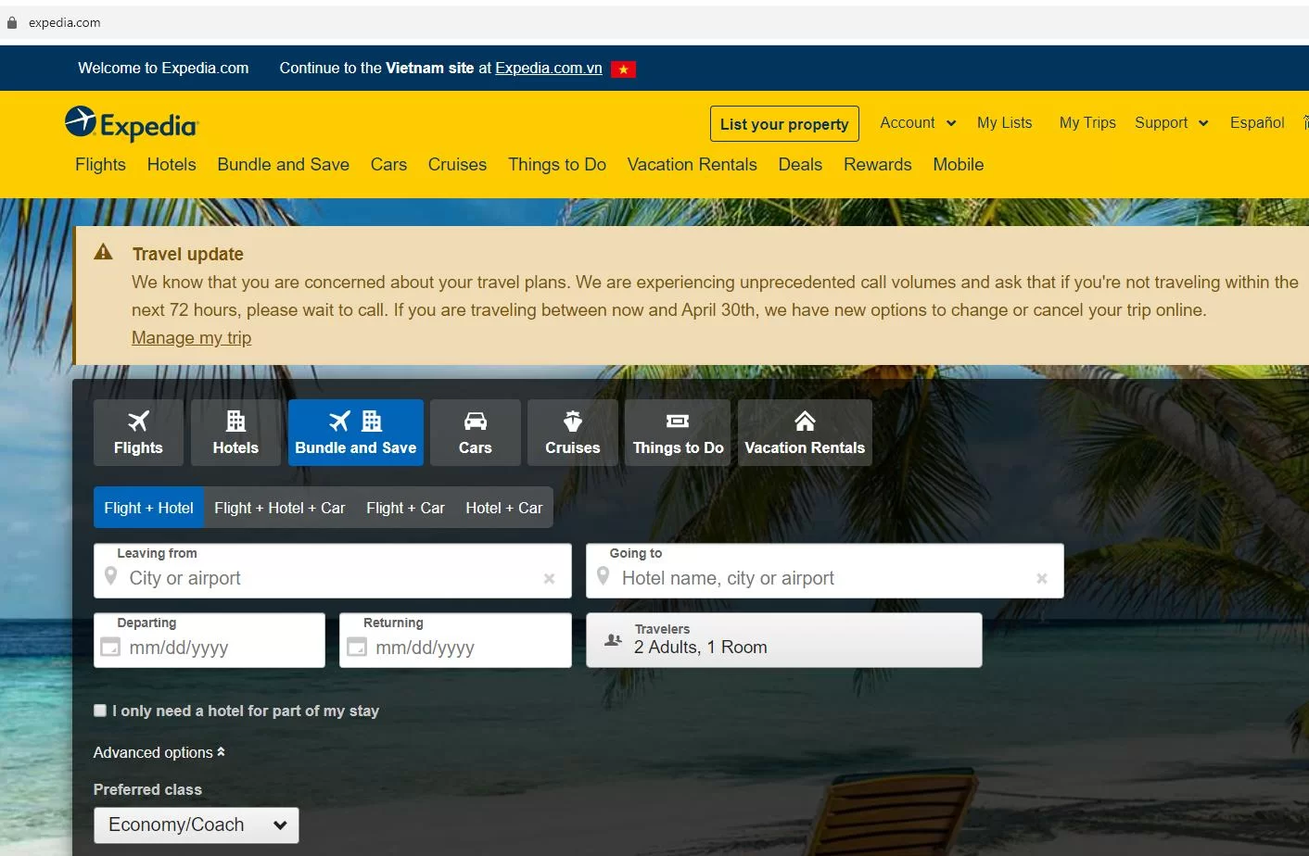Screen dimensions: 1309x856
Task: Open Flights in the top navigation
Action: tap(100, 165)
